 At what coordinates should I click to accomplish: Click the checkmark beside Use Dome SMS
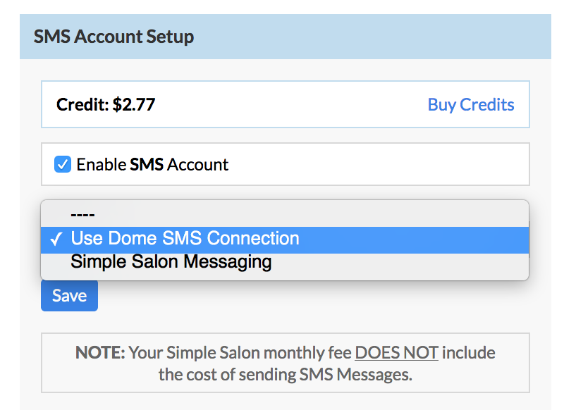[56, 239]
